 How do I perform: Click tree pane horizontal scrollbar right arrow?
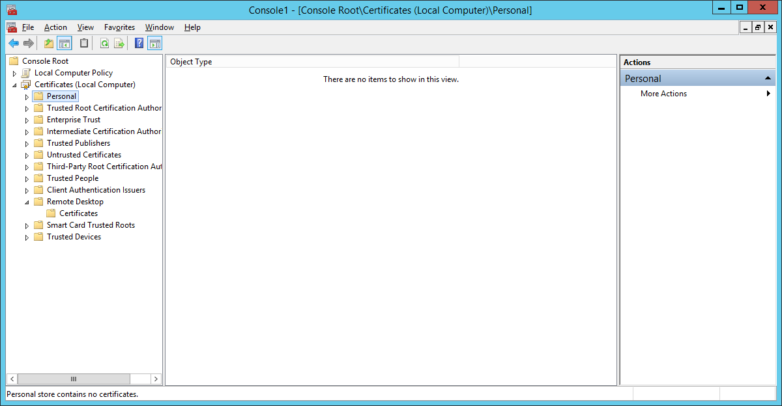[156, 379]
